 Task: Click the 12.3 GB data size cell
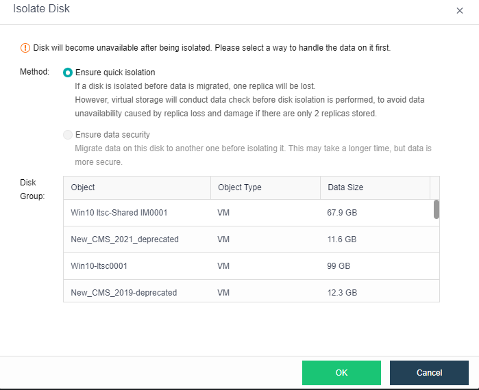[341, 292]
